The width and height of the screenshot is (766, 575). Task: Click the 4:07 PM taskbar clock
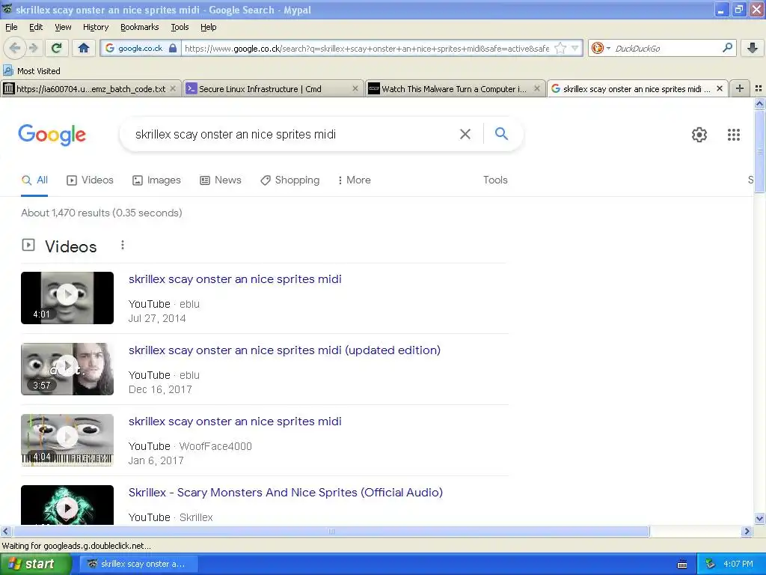(738, 565)
